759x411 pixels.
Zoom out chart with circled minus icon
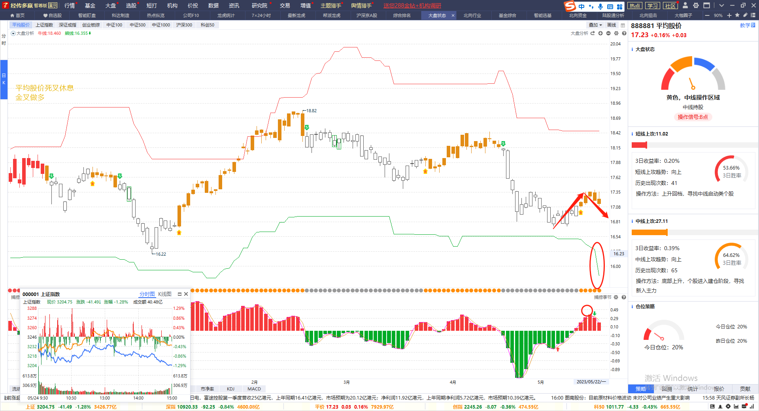(608, 33)
